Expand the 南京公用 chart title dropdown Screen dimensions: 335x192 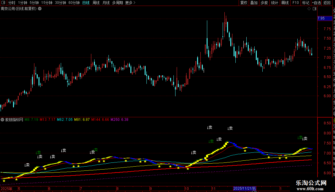pos(40,9)
